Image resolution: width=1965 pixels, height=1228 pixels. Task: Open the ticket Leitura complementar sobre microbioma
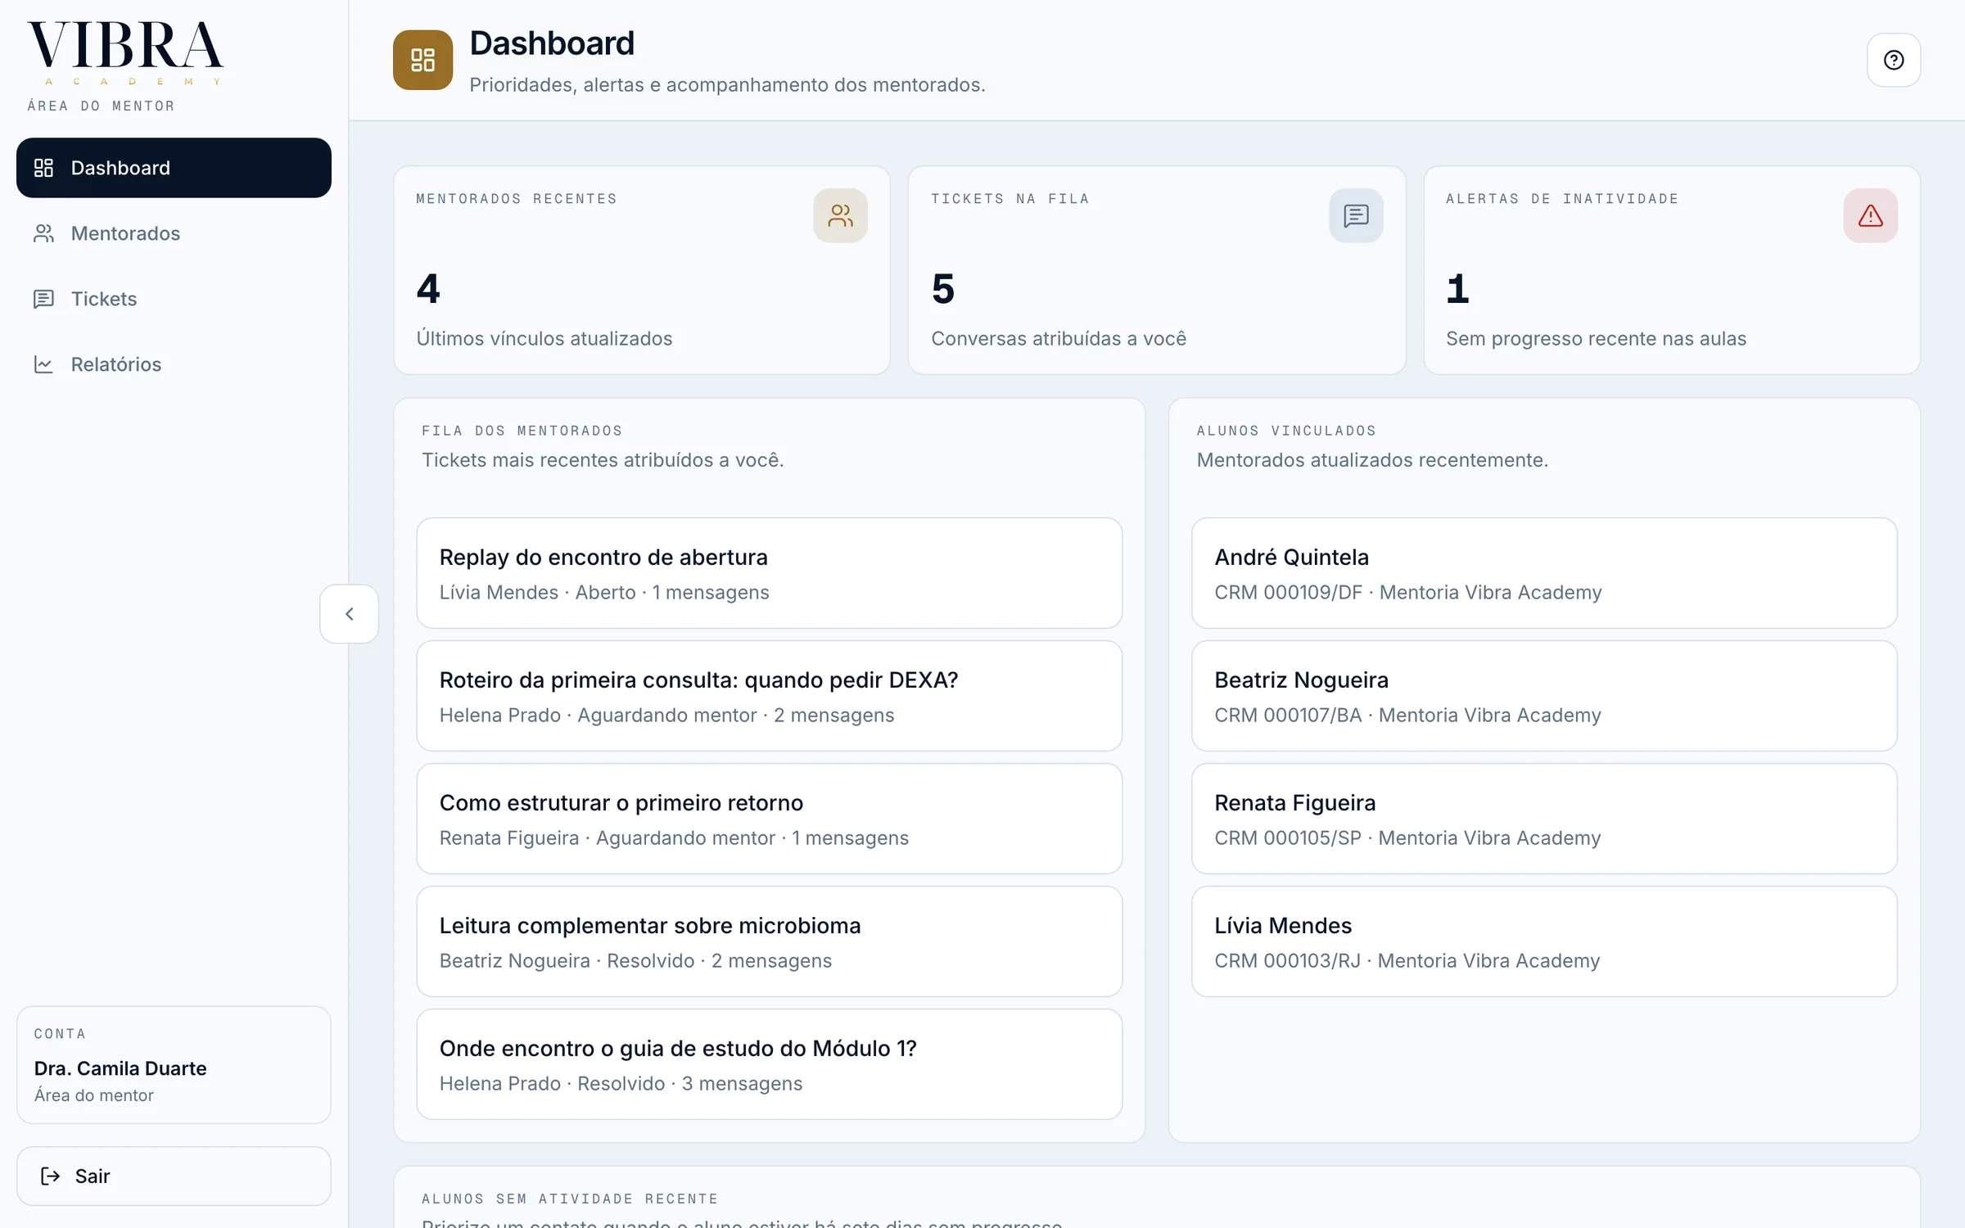tap(769, 941)
